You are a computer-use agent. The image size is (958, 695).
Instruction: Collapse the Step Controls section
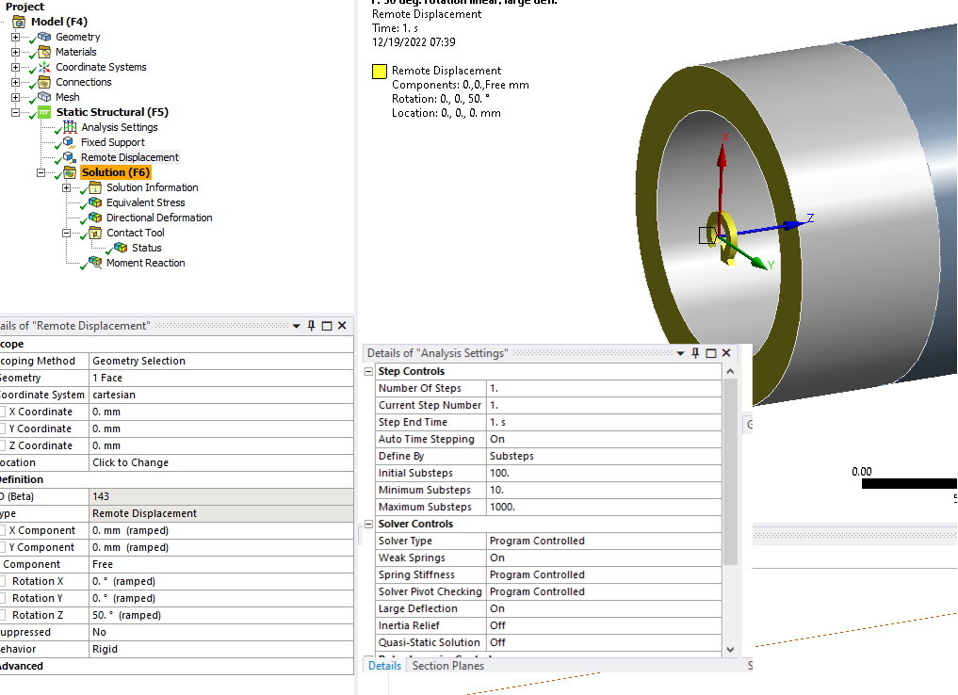368,371
